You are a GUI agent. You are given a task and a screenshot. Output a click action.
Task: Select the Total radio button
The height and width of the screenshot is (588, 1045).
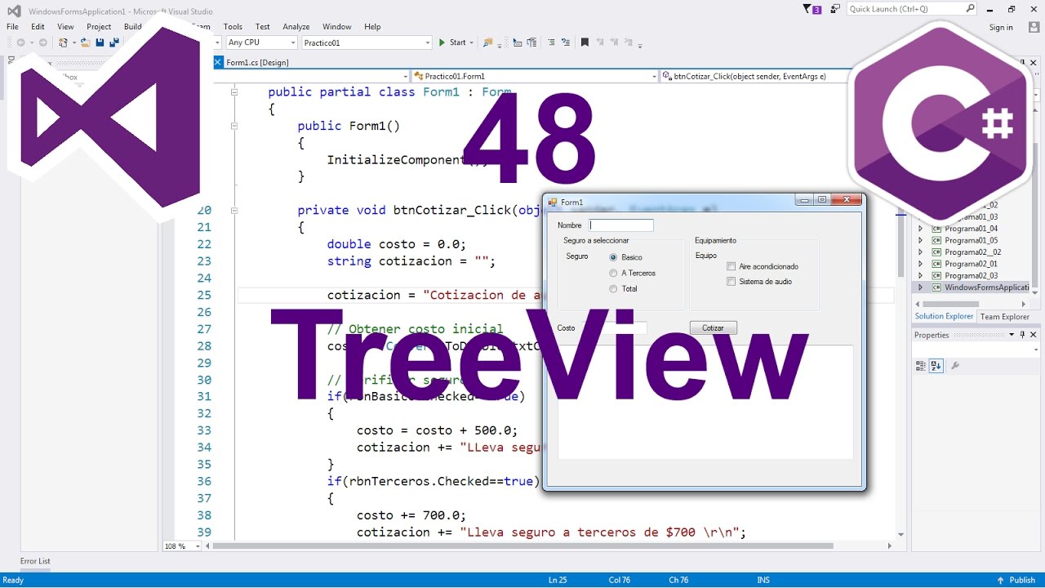coord(613,288)
